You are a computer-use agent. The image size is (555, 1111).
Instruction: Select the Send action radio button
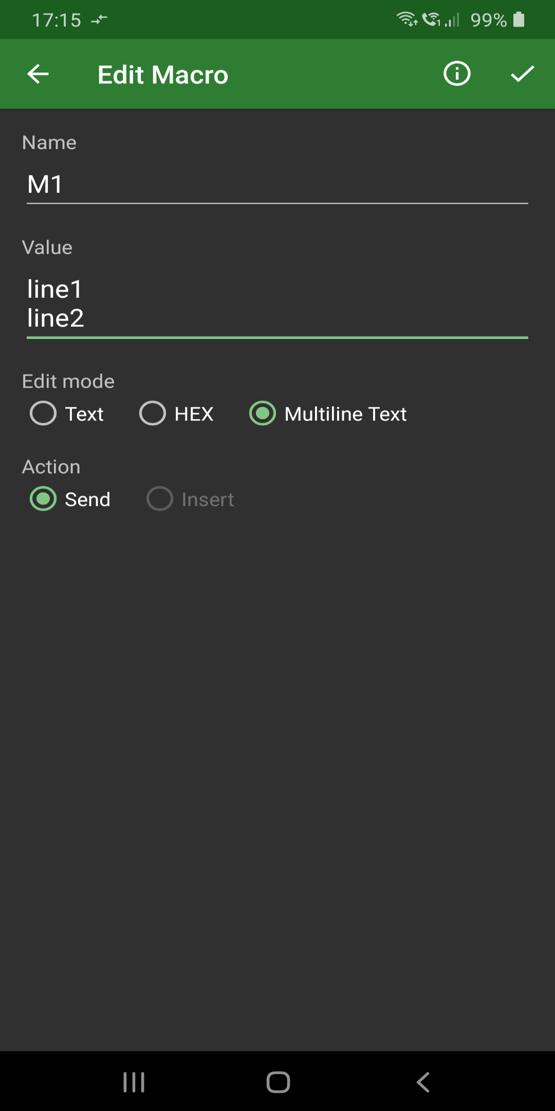pos(43,499)
